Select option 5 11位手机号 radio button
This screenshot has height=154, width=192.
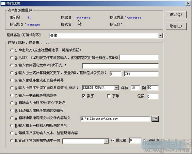[x=12, y=80]
